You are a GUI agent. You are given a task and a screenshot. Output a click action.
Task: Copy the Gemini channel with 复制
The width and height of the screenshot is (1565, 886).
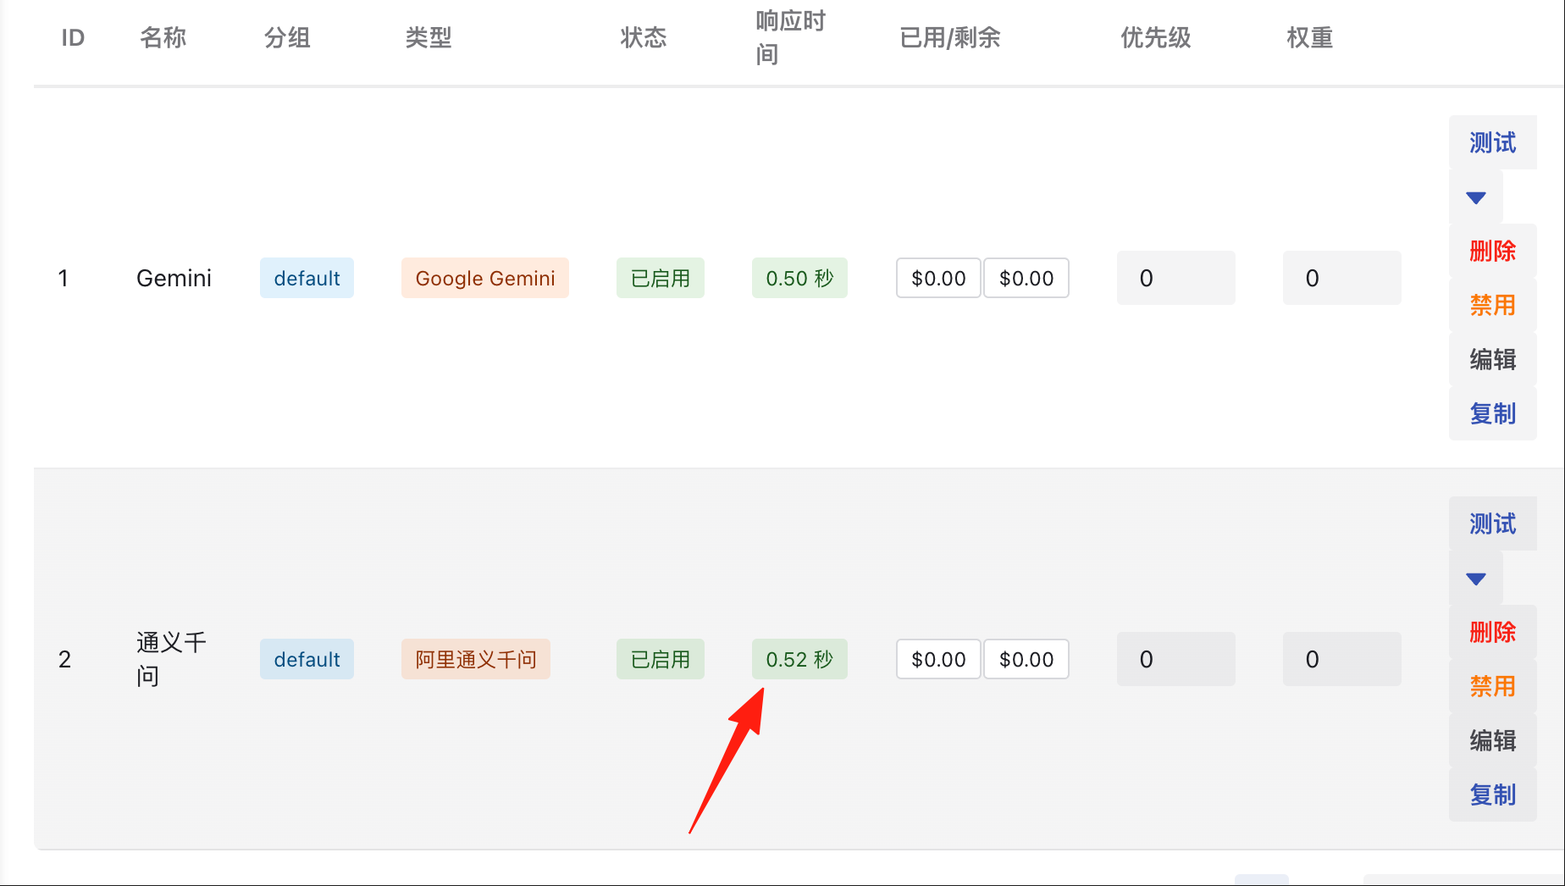[1492, 413]
